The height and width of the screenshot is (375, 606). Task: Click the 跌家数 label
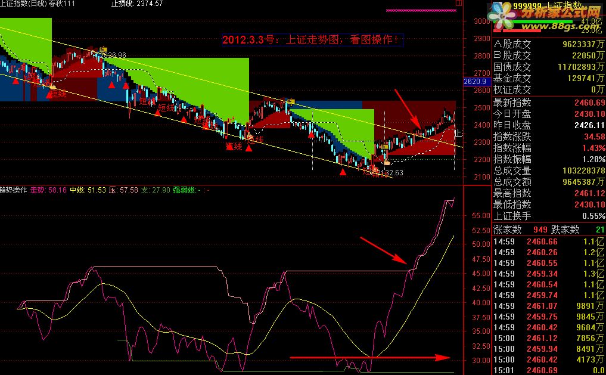click(565, 230)
